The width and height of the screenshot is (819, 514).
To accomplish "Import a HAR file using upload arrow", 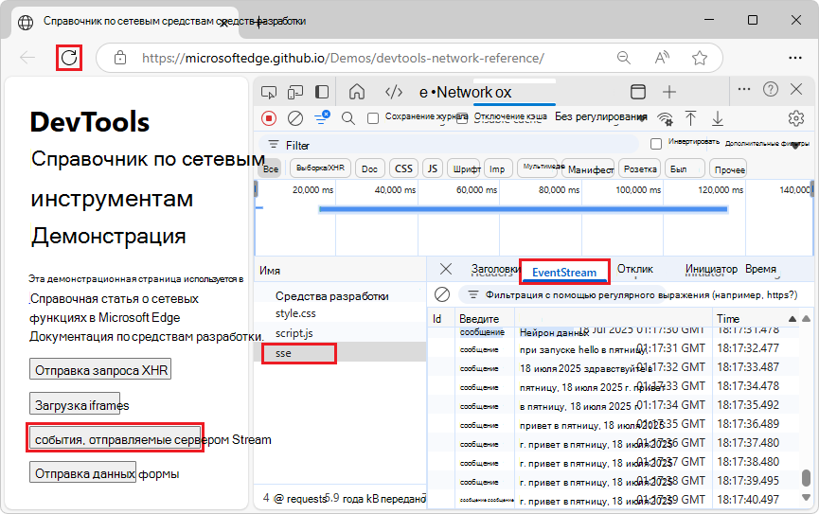I will pos(690,118).
